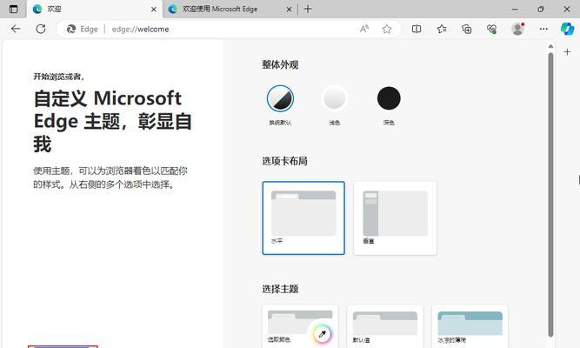Choose the horizontal tab layout card
This screenshot has height=348, width=580.
(x=303, y=218)
